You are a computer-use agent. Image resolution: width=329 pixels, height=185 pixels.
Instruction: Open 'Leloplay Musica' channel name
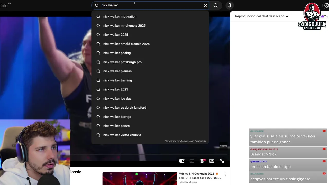coord(188,182)
